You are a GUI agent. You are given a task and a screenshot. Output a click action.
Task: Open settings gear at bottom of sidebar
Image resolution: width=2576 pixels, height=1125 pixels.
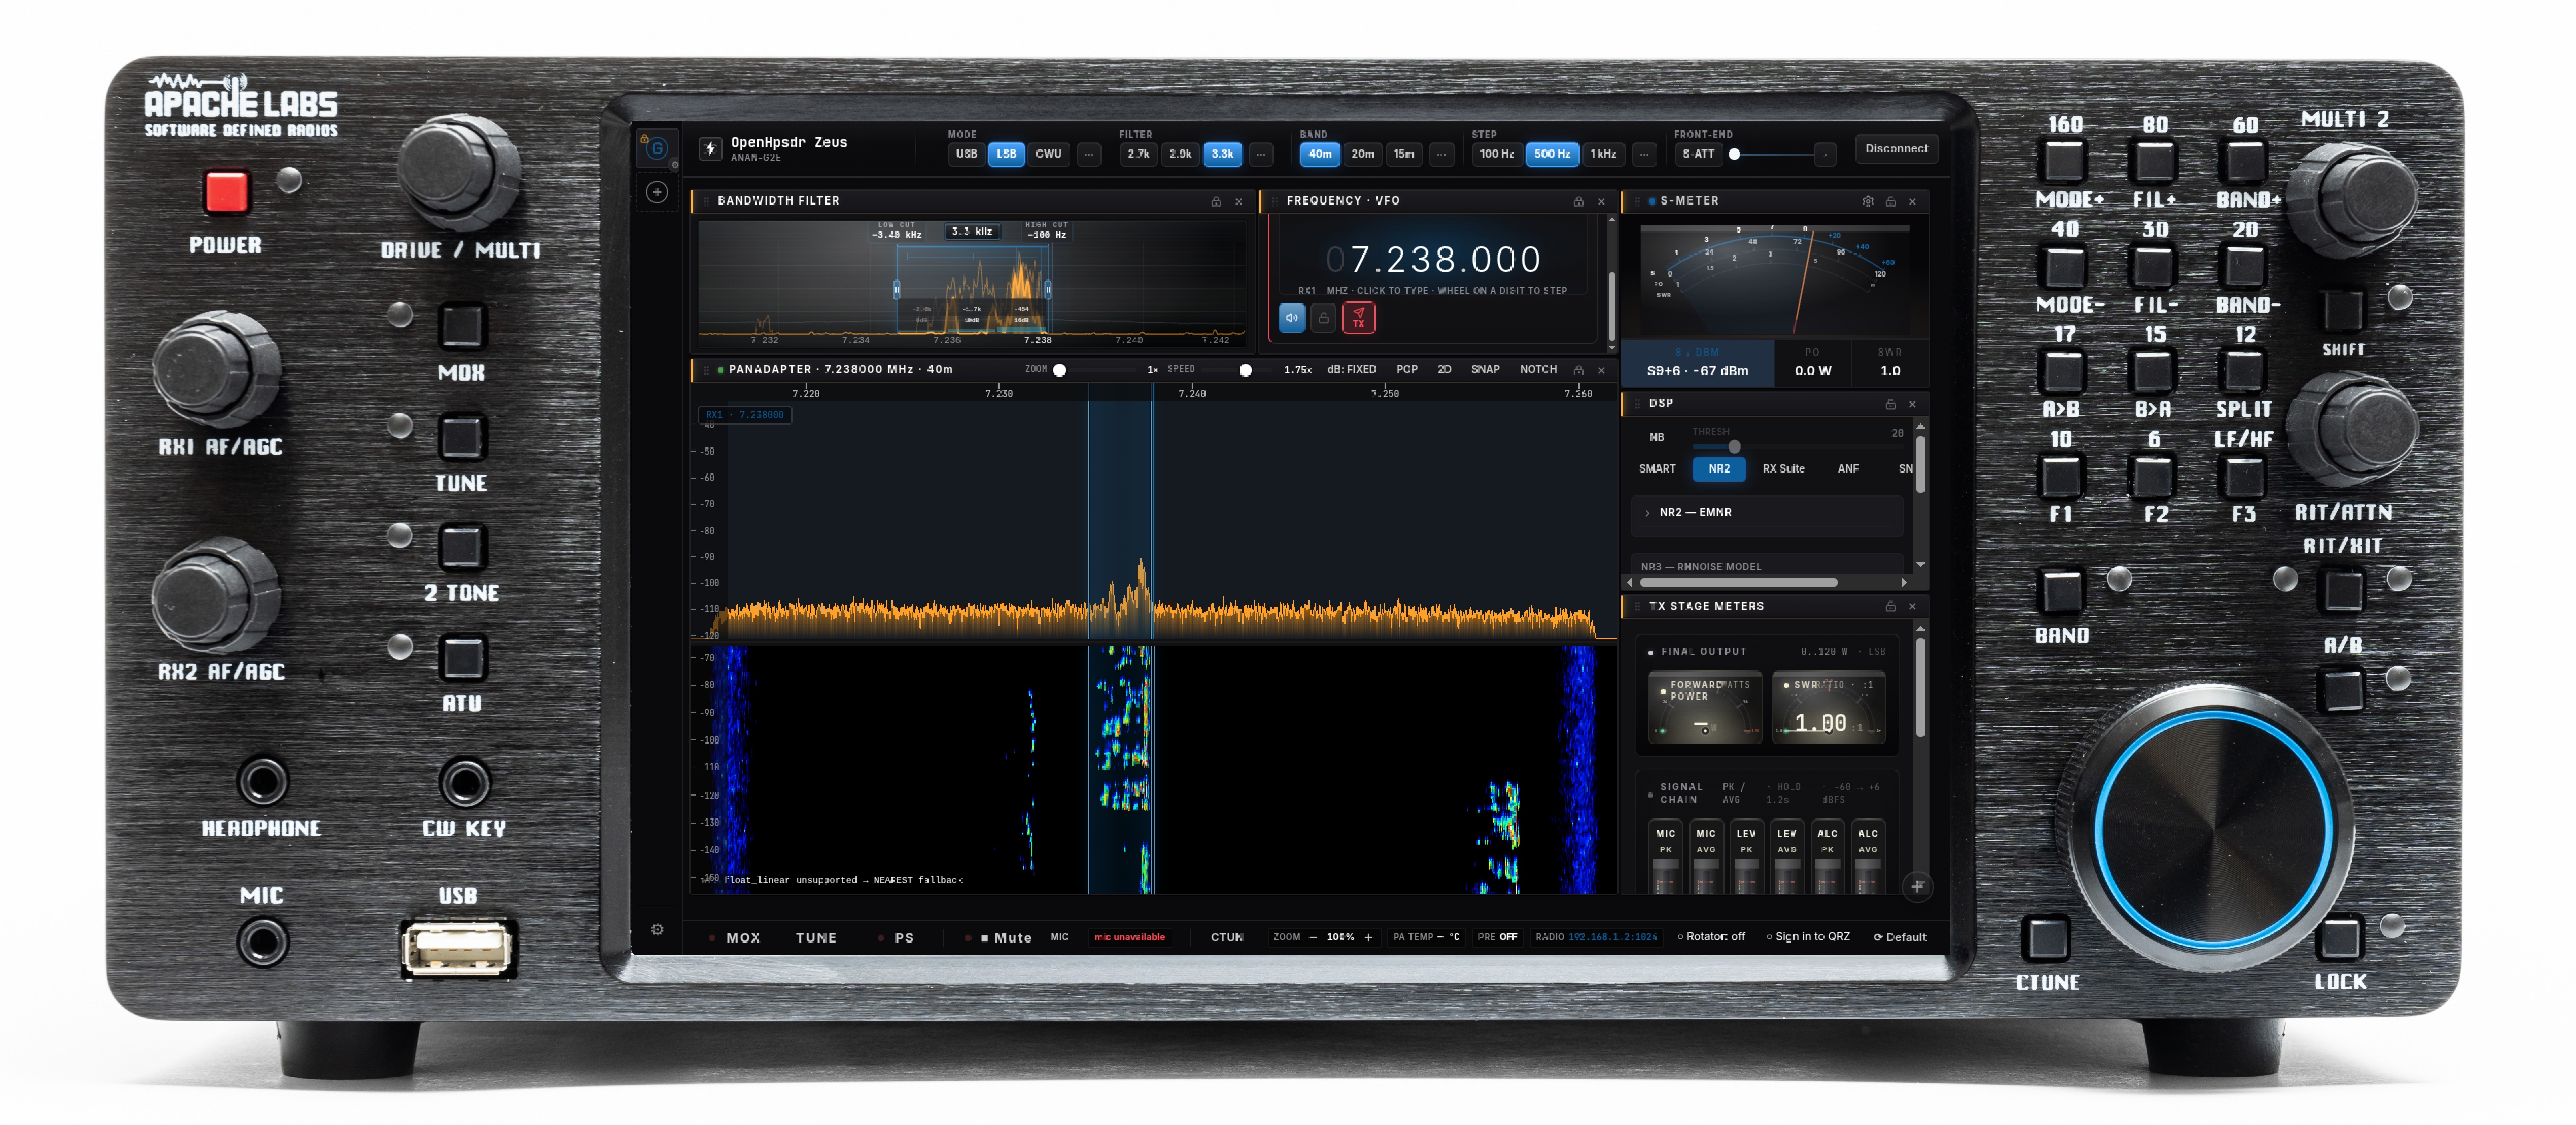(657, 929)
